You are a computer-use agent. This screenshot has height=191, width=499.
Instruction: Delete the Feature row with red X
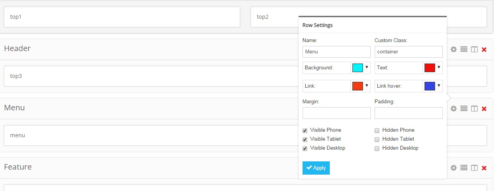point(484,168)
